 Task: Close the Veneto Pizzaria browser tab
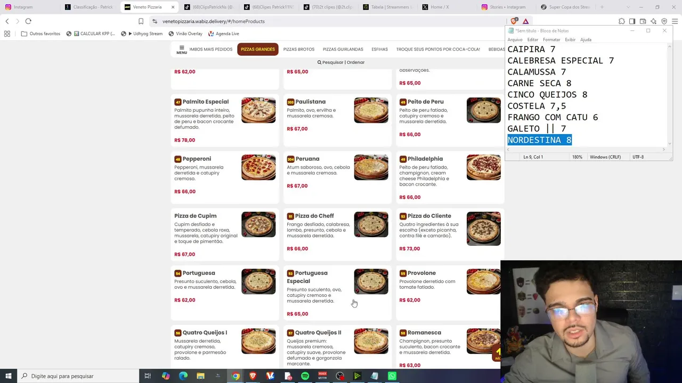(x=173, y=7)
